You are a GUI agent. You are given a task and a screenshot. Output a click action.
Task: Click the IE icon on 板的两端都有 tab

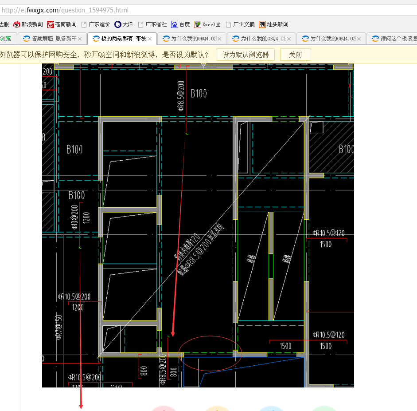96,39
